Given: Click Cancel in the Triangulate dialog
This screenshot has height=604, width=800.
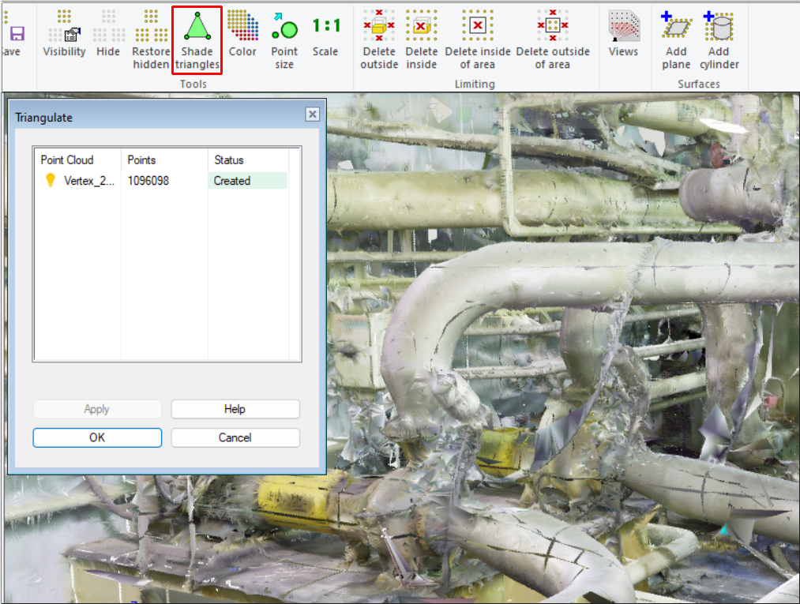Looking at the screenshot, I should (x=235, y=437).
